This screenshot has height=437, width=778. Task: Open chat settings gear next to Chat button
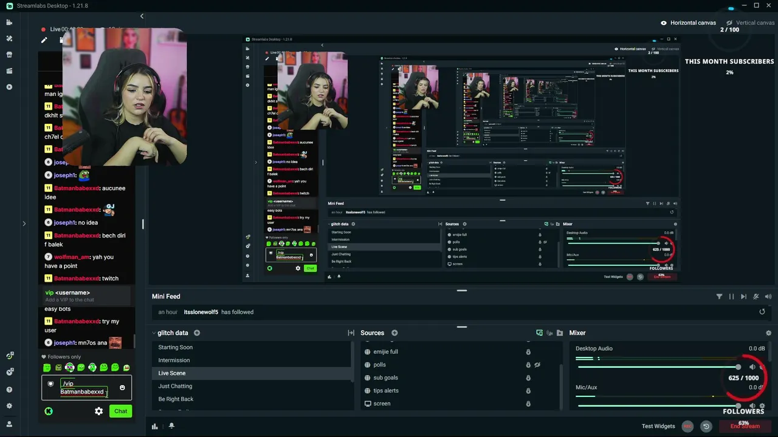point(98,411)
